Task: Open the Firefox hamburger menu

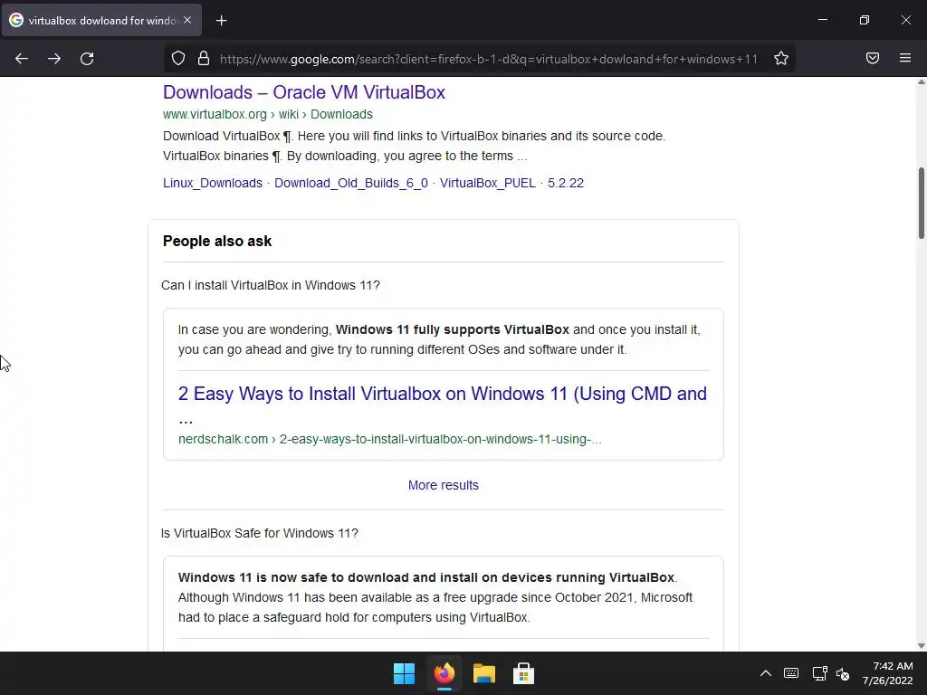Action: (905, 58)
